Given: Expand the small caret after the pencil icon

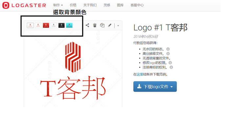Looking at the screenshot, I should click(118, 25).
